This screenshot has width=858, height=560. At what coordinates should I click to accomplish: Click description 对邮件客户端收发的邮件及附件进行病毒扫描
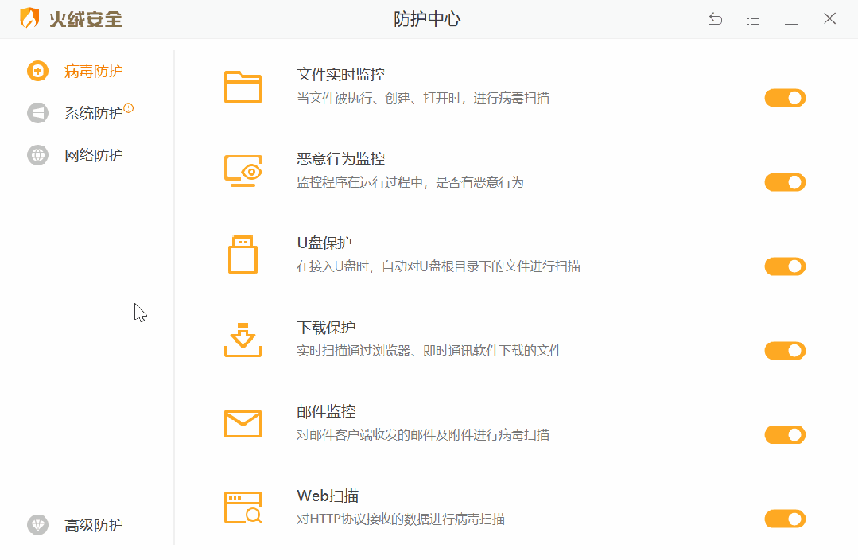click(423, 435)
